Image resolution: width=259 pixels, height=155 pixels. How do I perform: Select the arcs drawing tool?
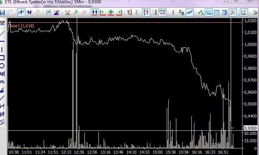click(2, 82)
